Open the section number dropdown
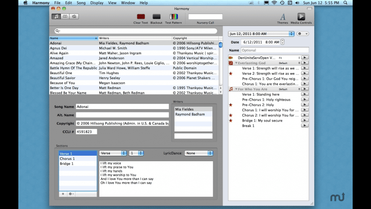The image size is (371, 209). click(136, 153)
